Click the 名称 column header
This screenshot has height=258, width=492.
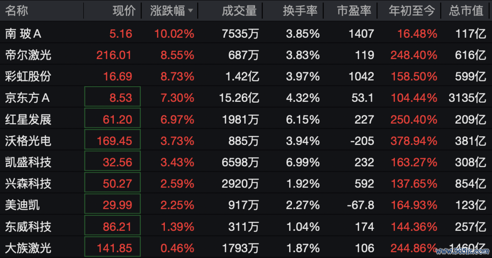17,11
